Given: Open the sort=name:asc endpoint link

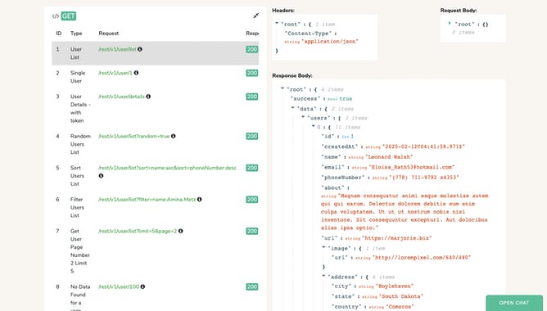Looking at the screenshot, I should (167, 168).
